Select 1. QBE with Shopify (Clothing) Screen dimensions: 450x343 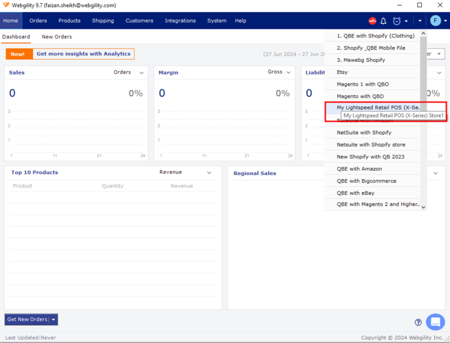(372, 36)
